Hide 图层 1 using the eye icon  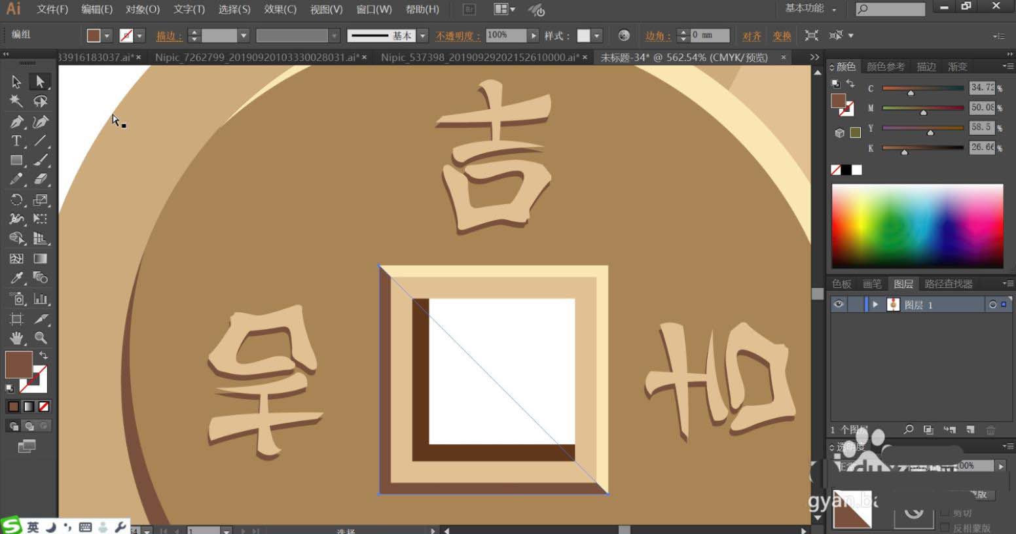839,304
